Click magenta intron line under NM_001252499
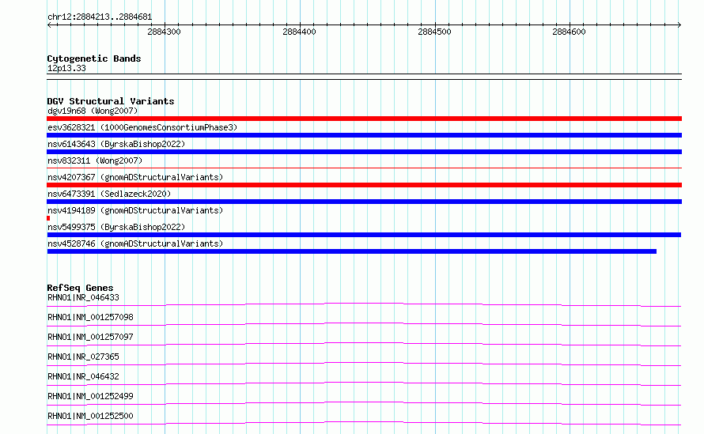Viewport: 704px width, 434px height. [x=364, y=403]
